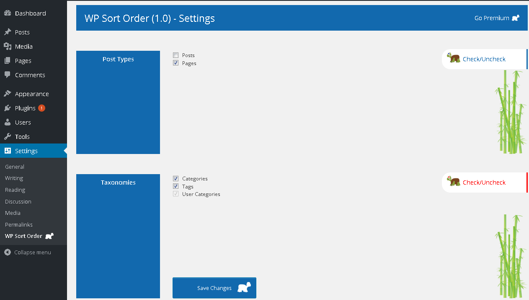Open the Users menu item

pos(34,122)
